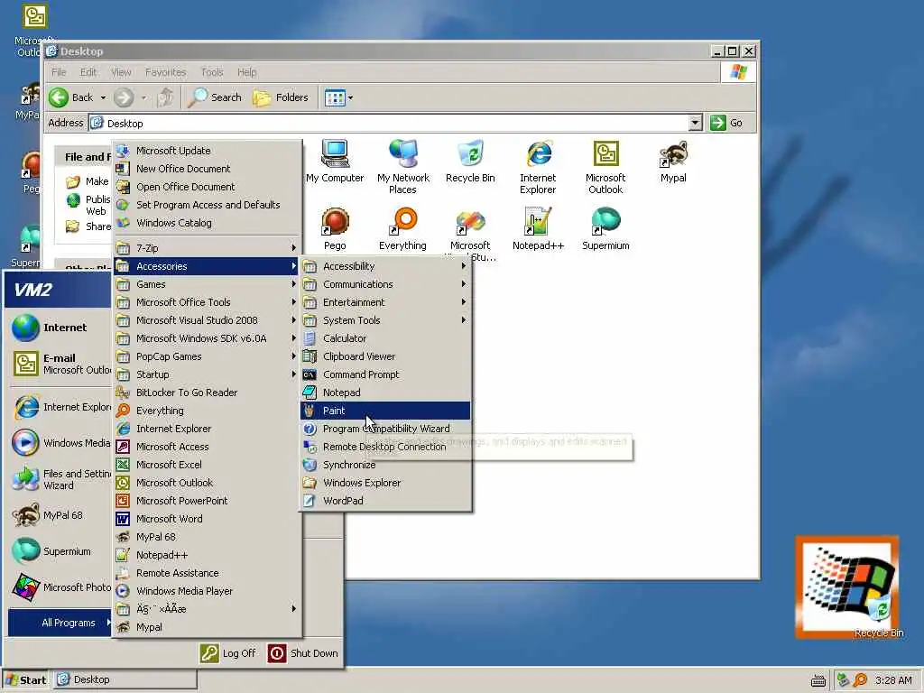Select Microsoft Outlook icon in Desktop window

(605, 167)
